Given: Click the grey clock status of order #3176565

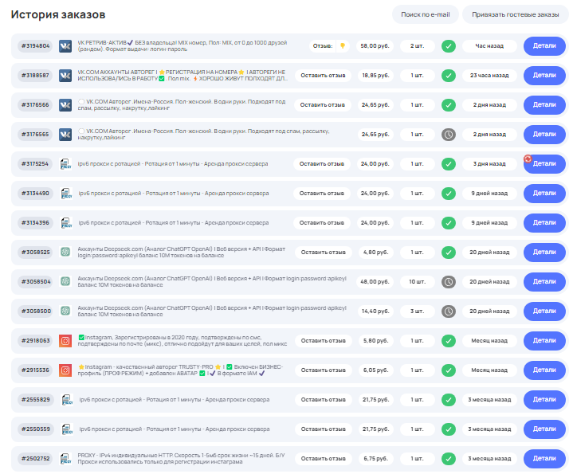Looking at the screenshot, I should 449,135.
